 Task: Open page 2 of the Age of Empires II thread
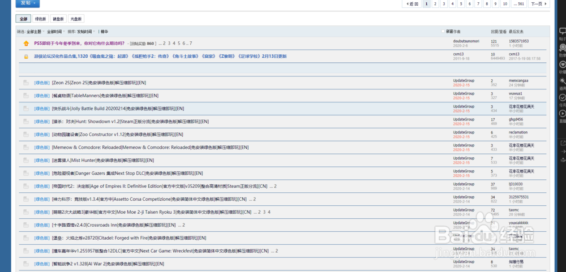click(276, 187)
